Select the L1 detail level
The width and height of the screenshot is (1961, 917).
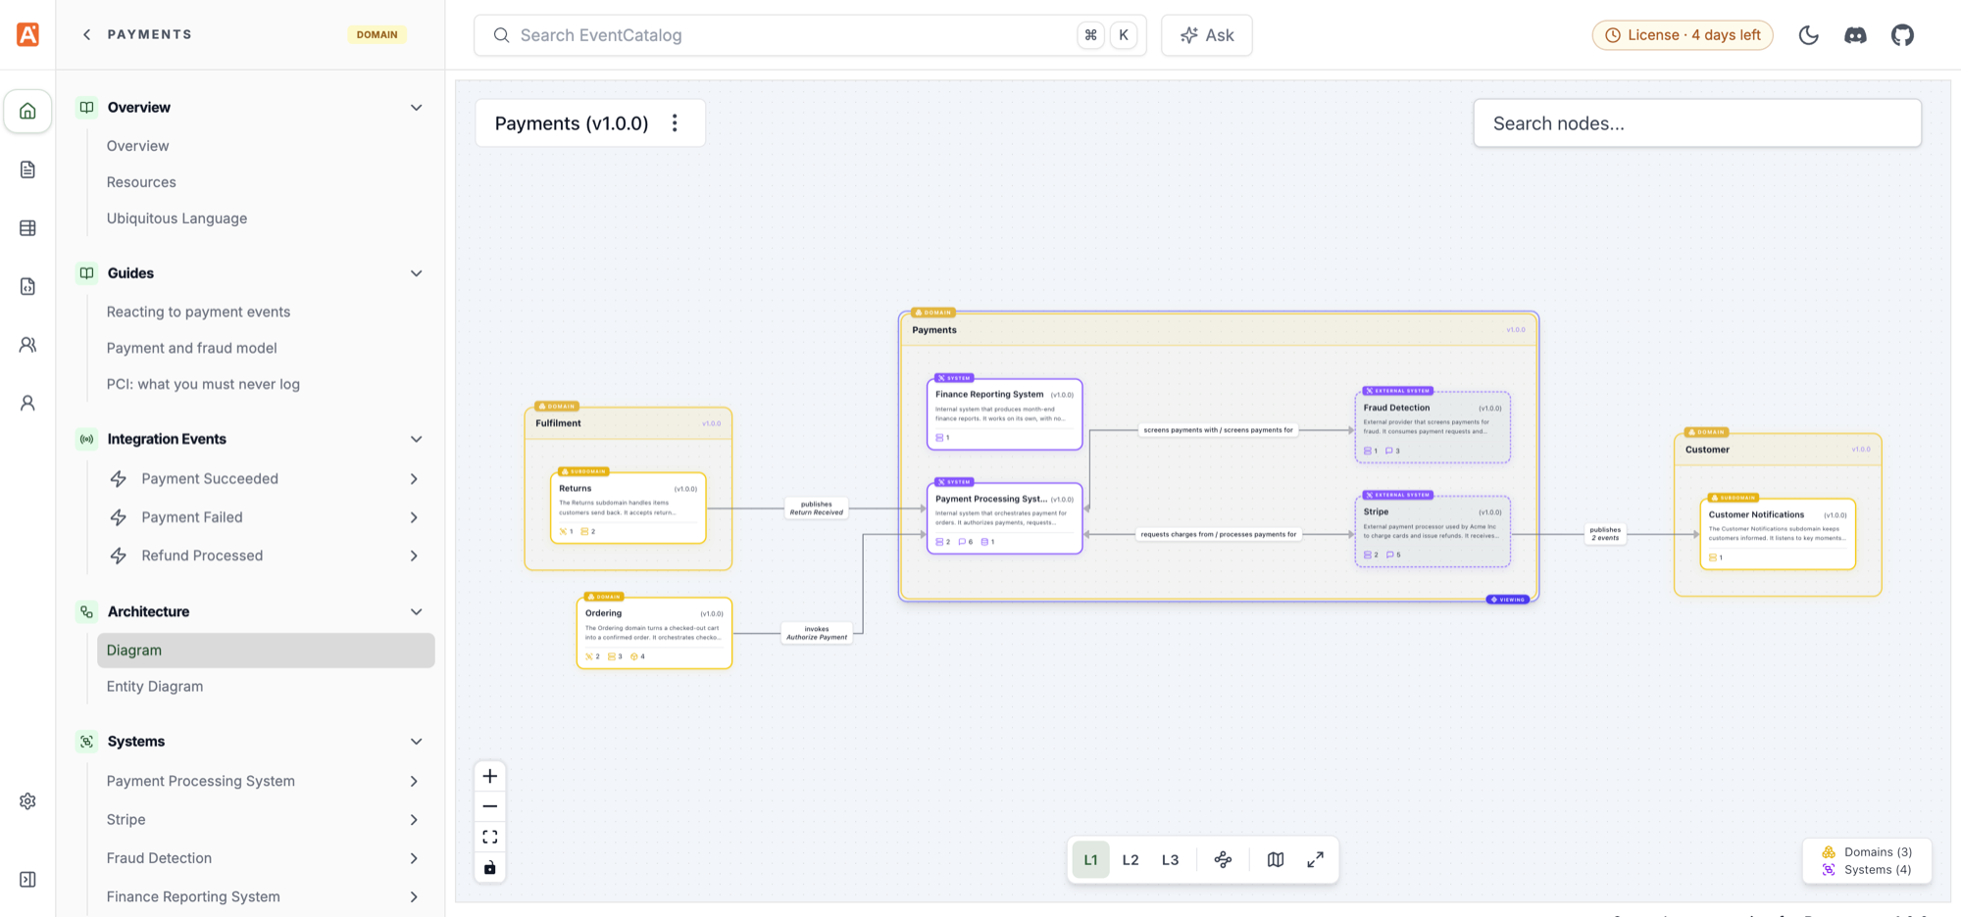[1090, 860]
